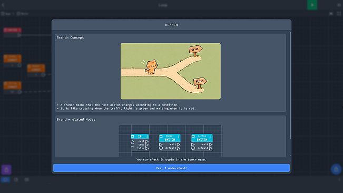Click the Number SWITCH node's header icon
343x193 pixels.
click(161, 137)
